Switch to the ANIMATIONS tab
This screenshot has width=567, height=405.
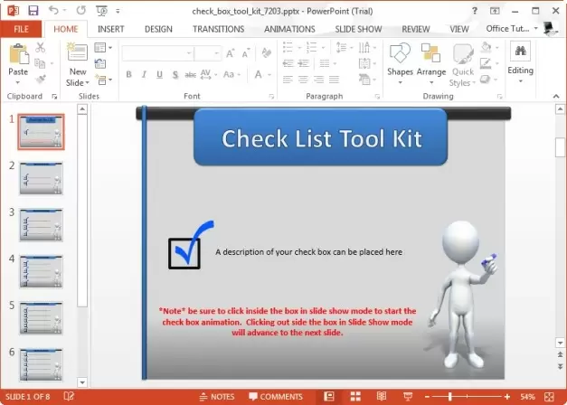pos(289,29)
